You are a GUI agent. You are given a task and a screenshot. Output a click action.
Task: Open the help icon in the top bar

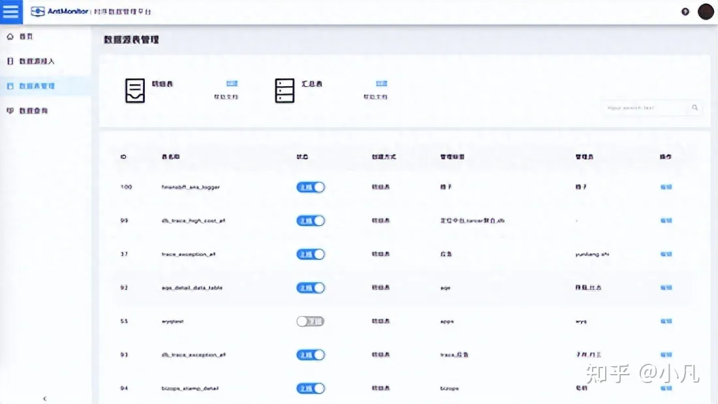(x=685, y=12)
